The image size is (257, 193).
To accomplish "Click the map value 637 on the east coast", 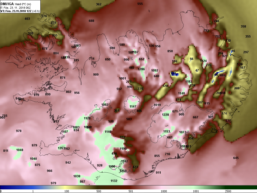I will coord(228,121).
